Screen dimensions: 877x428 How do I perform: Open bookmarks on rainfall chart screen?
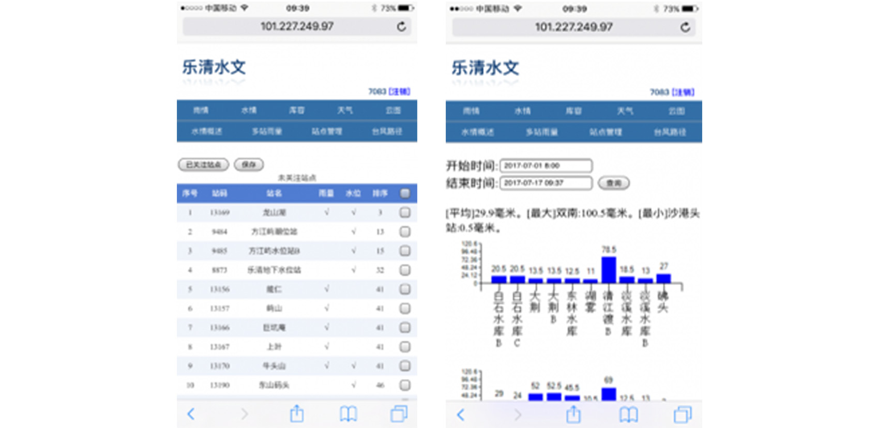click(x=628, y=415)
